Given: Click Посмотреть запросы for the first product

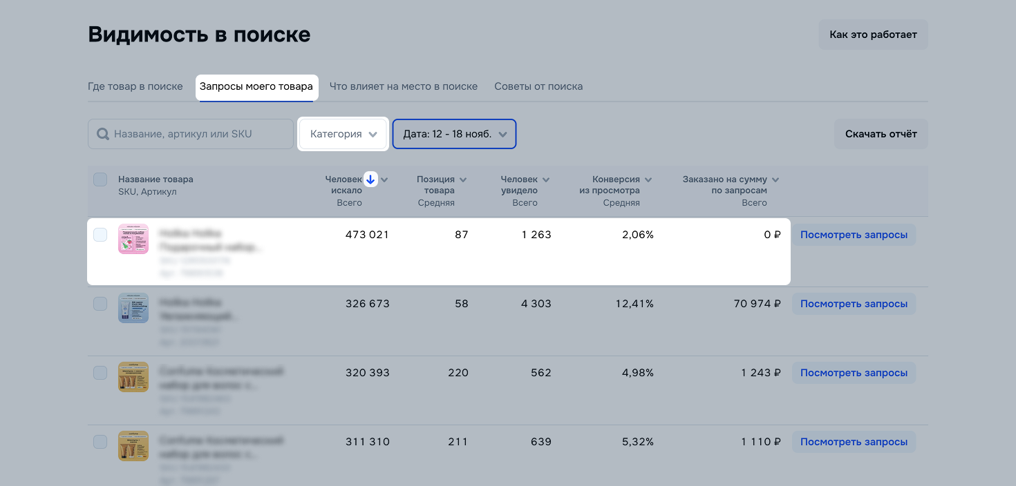Looking at the screenshot, I should [854, 235].
